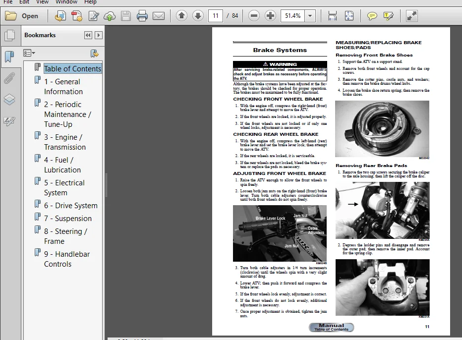Save the file with the floppy disk icon
Image resolution: width=462 pixels, height=340 pixels.
click(x=126, y=16)
